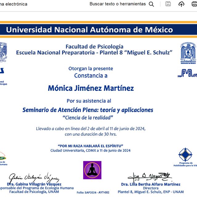The image size is (197, 197).
Task: Click the UNAM blue shield logo
Action: [188, 53]
